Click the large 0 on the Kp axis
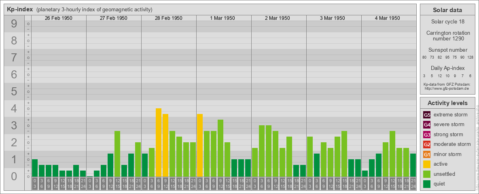The height and width of the screenshot is (194, 479). (x=14, y=176)
